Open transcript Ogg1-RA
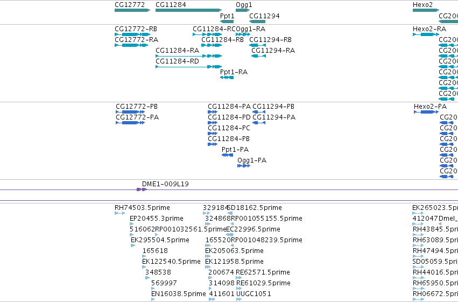 point(243,34)
